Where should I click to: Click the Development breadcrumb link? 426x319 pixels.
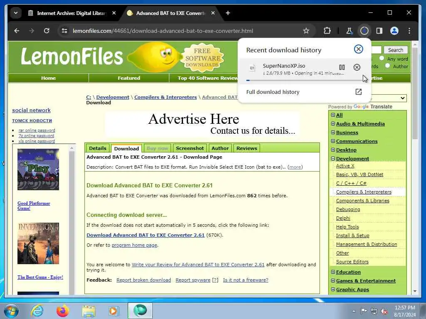pyautogui.click(x=112, y=97)
